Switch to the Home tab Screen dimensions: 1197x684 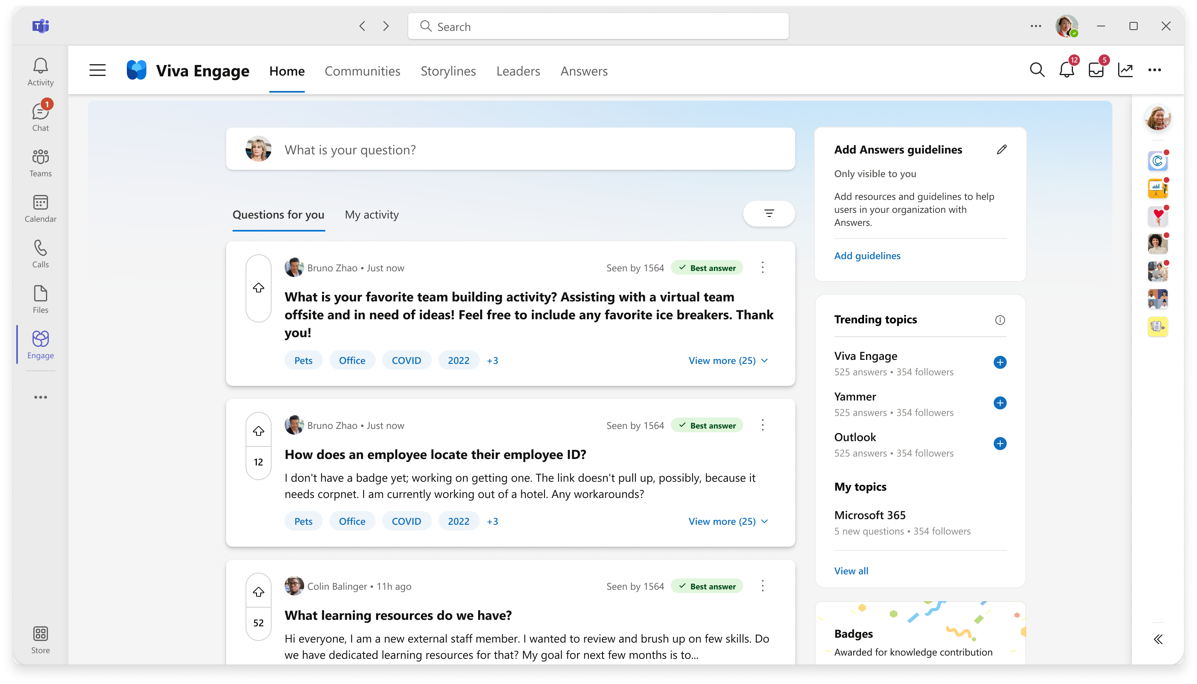pyautogui.click(x=287, y=71)
